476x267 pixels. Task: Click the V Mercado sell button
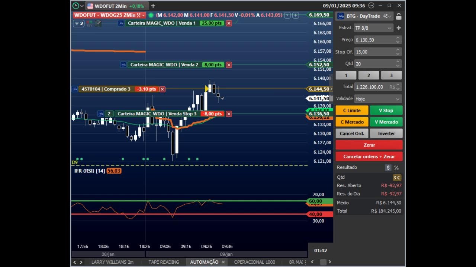tap(386, 122)
